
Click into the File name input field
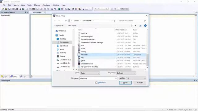click(97, 78)
